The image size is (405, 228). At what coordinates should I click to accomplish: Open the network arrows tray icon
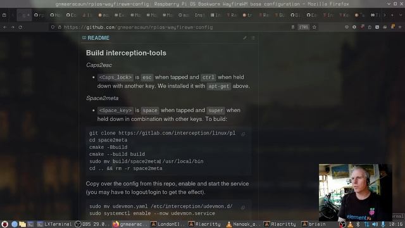point(366,224)
